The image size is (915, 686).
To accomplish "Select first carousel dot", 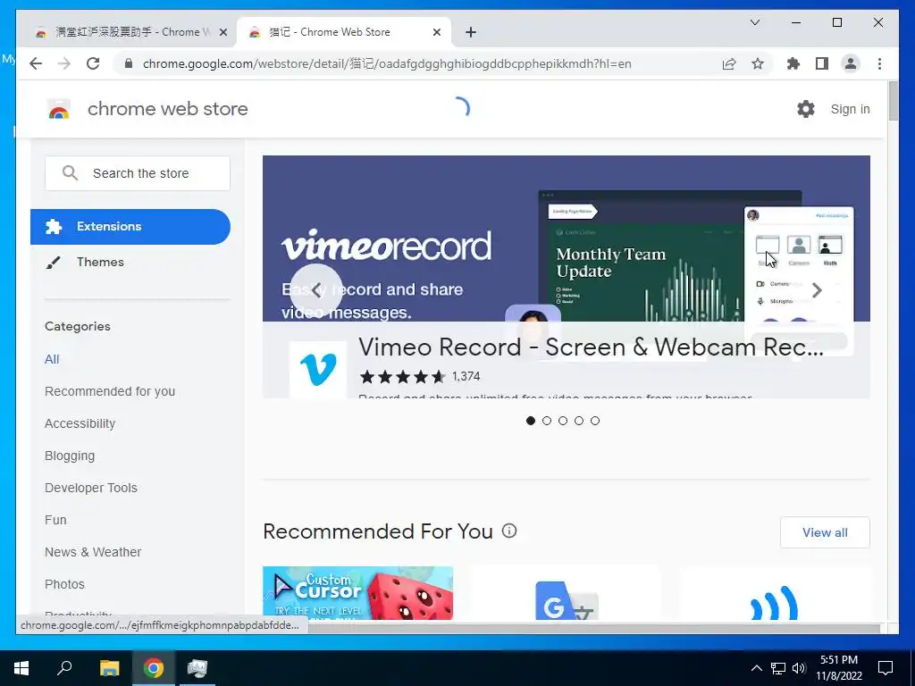I will (531, 421).
